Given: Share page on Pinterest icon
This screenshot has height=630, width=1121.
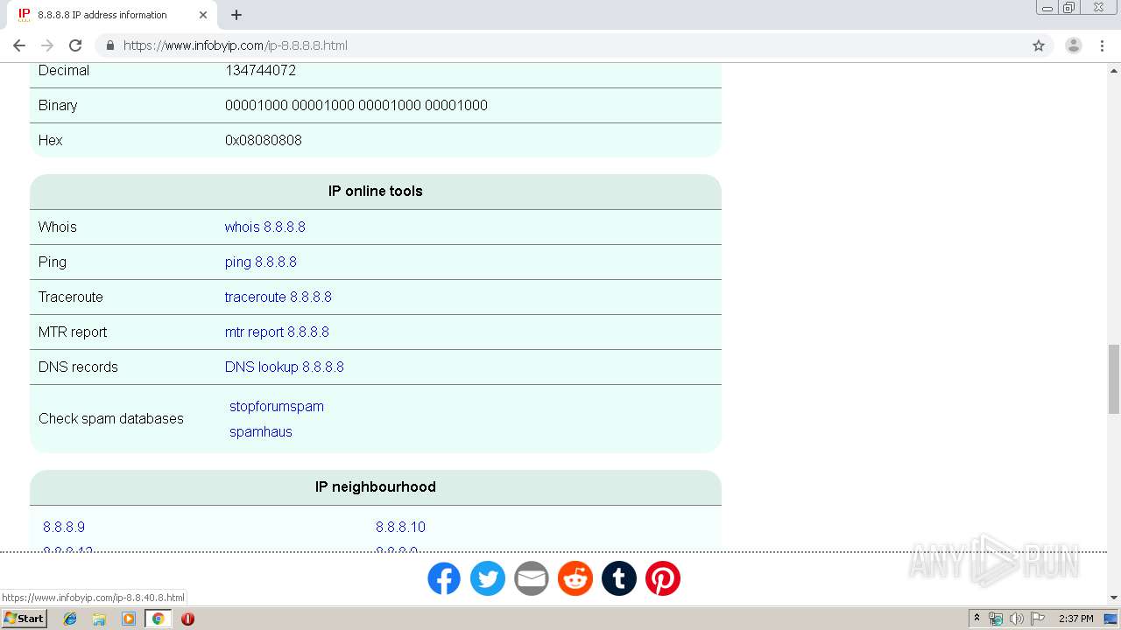Looking at the screenshot, I should click(663, 578).
